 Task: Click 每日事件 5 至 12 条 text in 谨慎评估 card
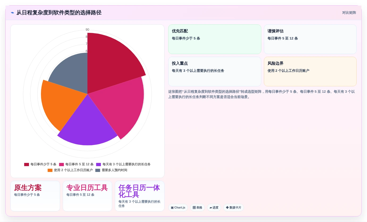click(283, 38)
